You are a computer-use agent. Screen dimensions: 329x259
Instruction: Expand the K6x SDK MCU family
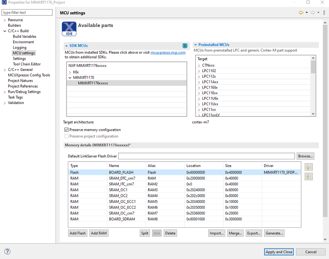[x=70, y=72]
